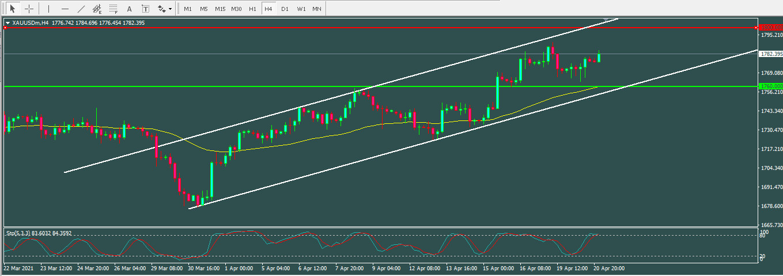Viewport: 783px width, 276px height.
Task: Select the MN monthly timeframe
Action: tap(316, 9)
